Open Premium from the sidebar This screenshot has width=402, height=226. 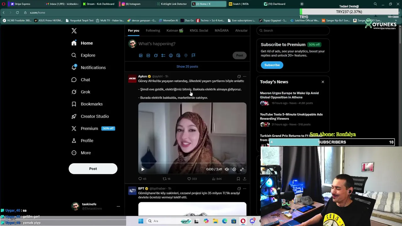pos(93,128)
